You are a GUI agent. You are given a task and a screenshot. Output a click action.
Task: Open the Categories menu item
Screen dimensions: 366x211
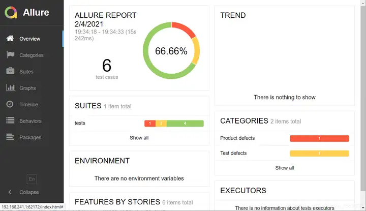point(32,55)
